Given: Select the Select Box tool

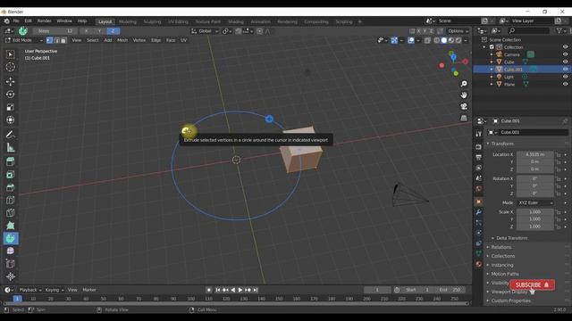Looking at the screenshot, I should click(x=10, y=54).
